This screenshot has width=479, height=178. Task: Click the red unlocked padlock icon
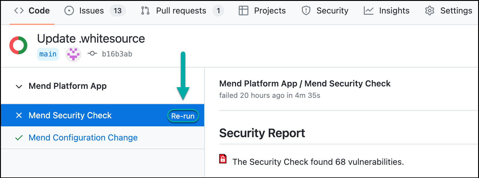223,158
